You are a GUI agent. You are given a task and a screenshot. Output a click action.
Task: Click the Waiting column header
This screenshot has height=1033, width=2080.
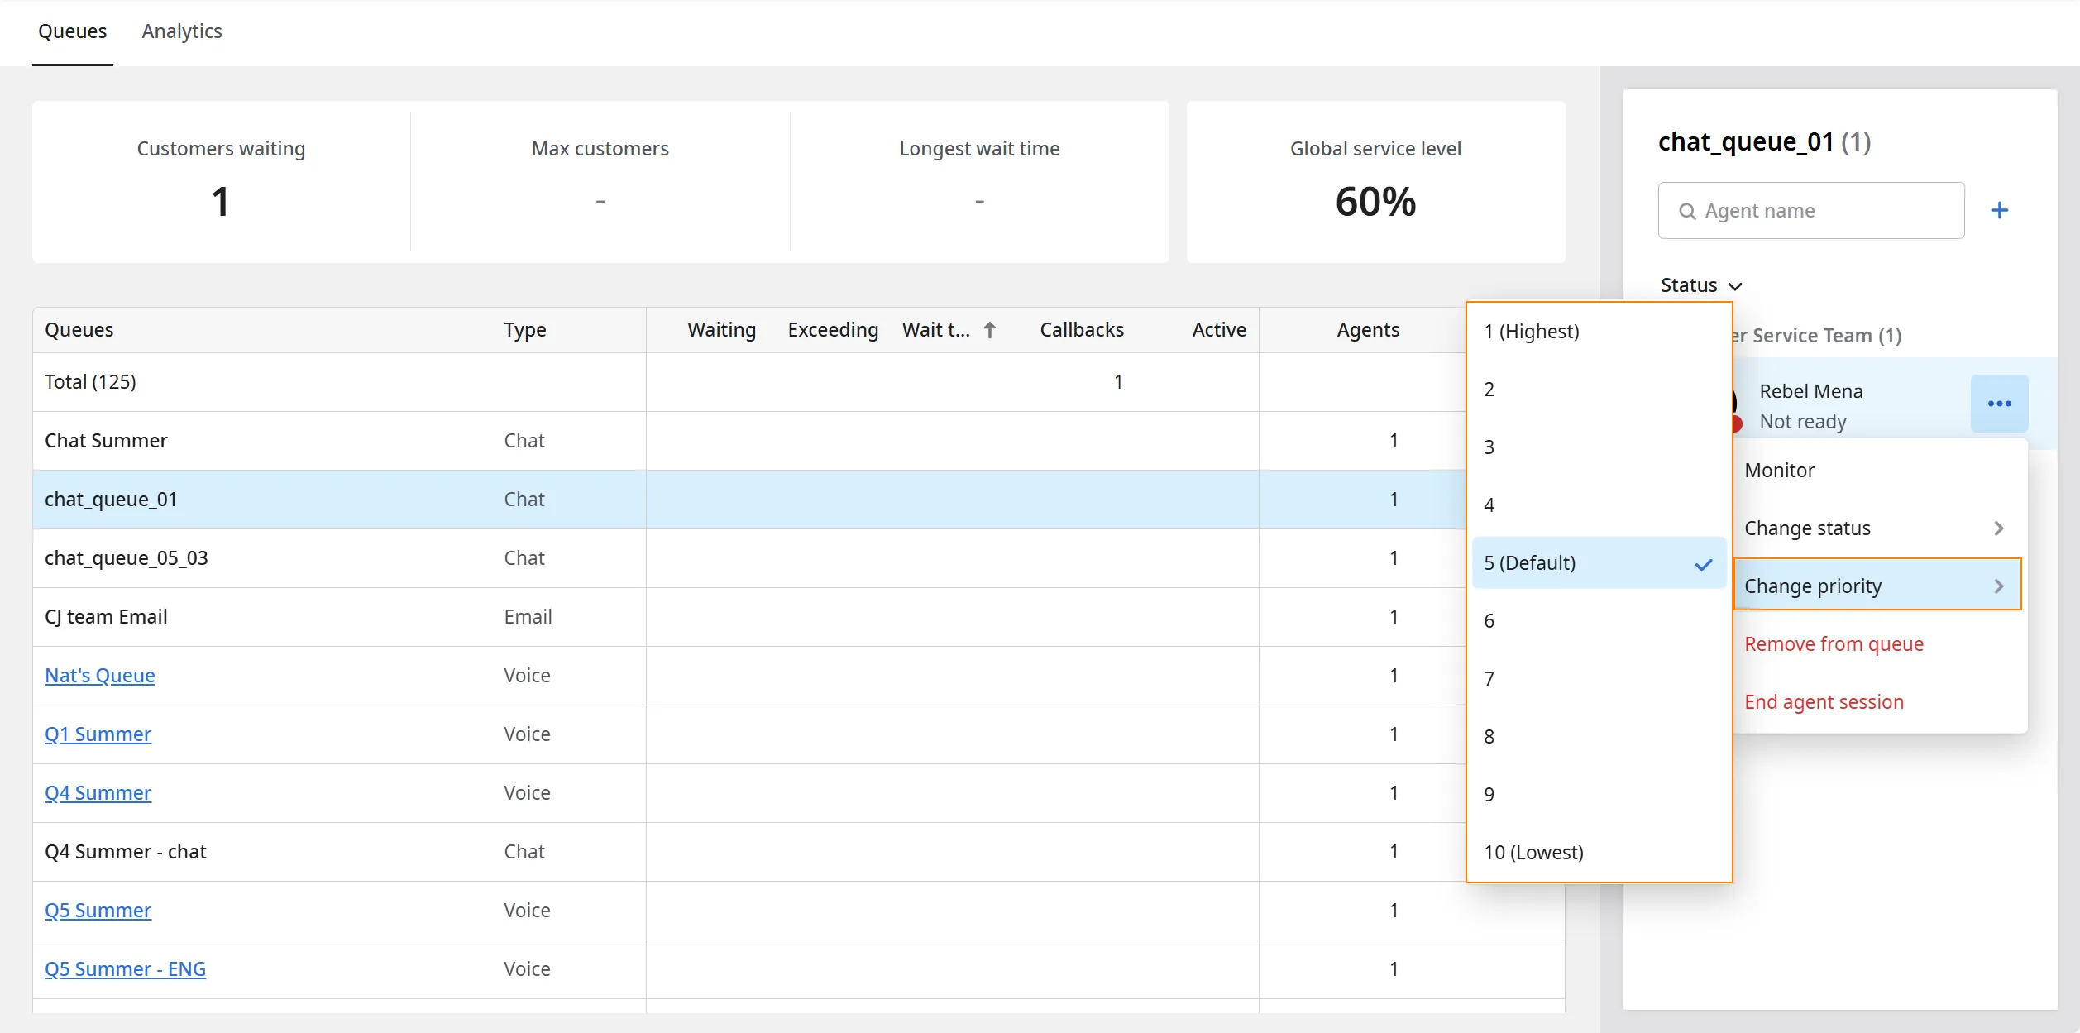pyautogui.click(x=721, y=330)
